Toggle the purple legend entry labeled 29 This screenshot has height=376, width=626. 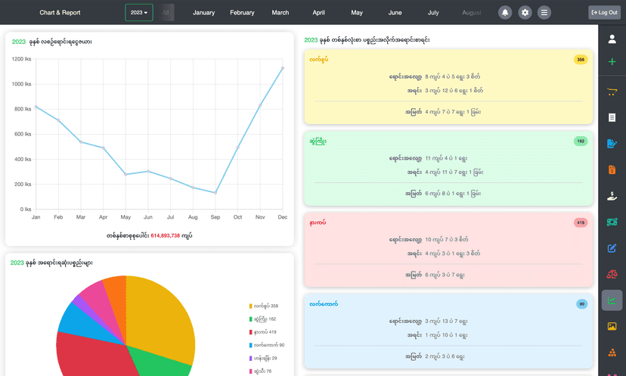[262, 358]
